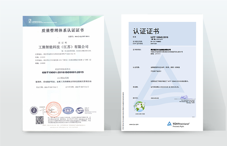Screen dimensions: 227x146
Task: Click the 'www.tuv.com' link on right certificate
Action: click(x=134, y=124)
